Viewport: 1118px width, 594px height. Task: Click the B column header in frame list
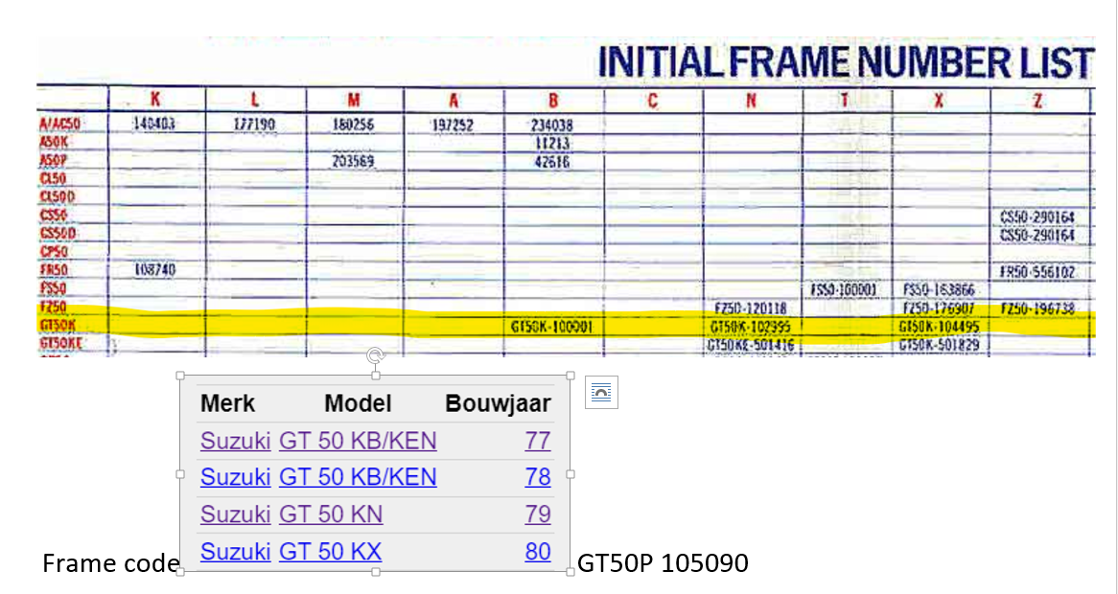[553, 101]
